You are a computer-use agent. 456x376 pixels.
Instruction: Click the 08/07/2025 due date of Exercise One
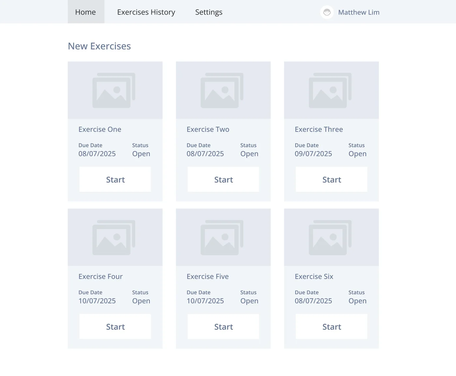click(x=97, y=154)
